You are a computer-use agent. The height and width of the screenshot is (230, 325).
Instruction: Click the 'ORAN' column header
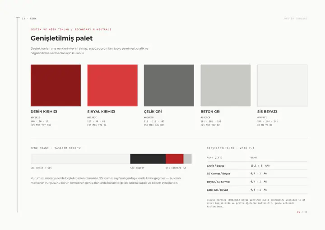point(254,158)
